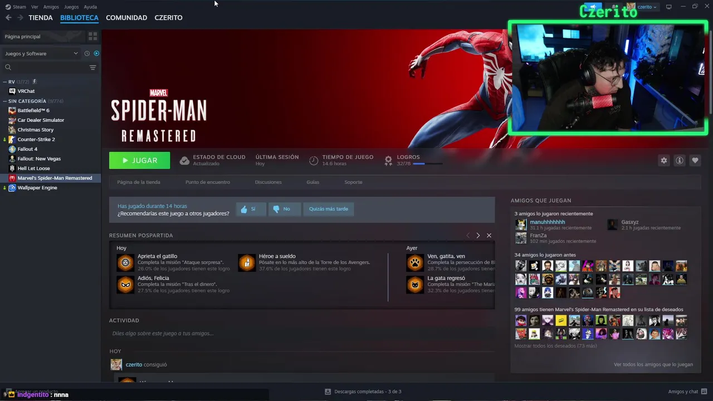The height and width of the screenshot is (401, 713).
Task: Select Christmas Story in library
Action: [36, 130]
